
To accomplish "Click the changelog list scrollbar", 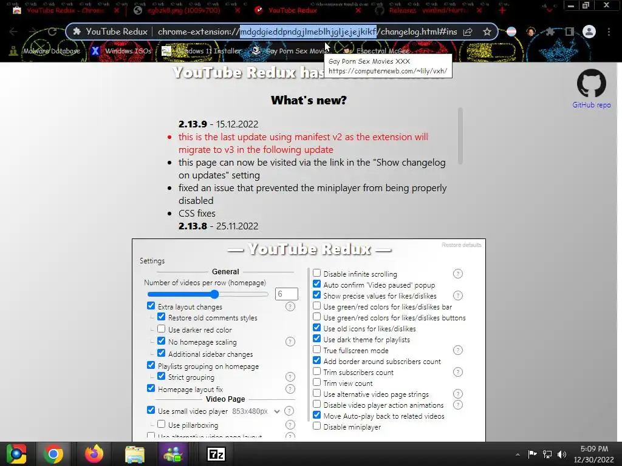I will coord(460,136).
